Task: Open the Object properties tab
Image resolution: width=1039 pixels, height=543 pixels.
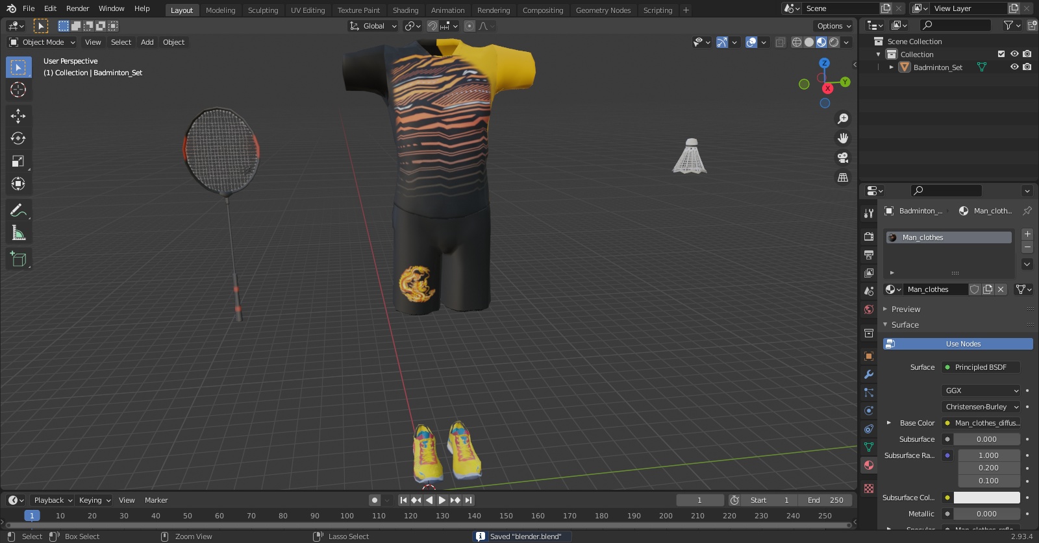Action: pos(869,356)
